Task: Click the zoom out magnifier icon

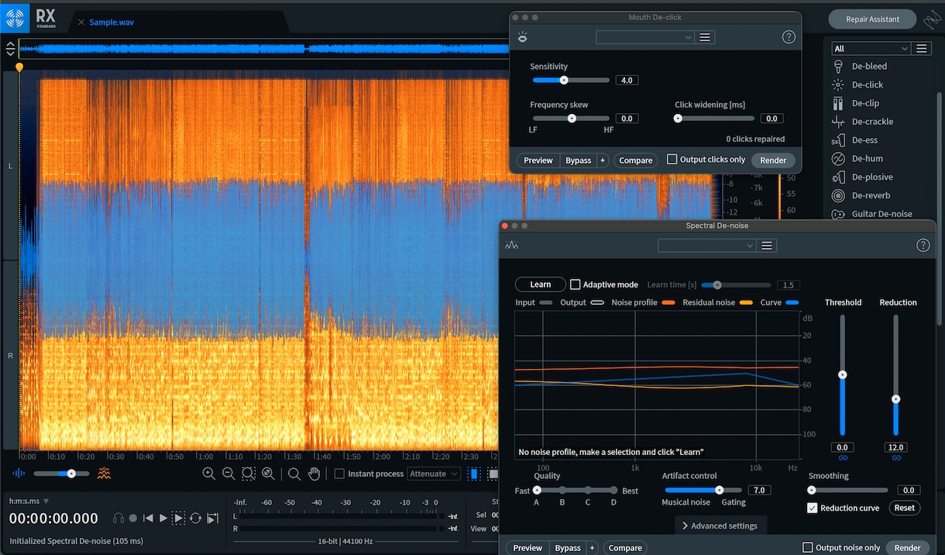Action: [229, 474]
